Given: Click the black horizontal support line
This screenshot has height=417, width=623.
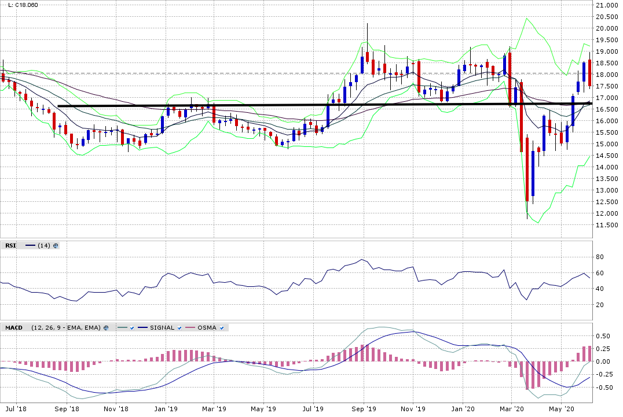Looking at the screenshot, I should tap(261, 105).
